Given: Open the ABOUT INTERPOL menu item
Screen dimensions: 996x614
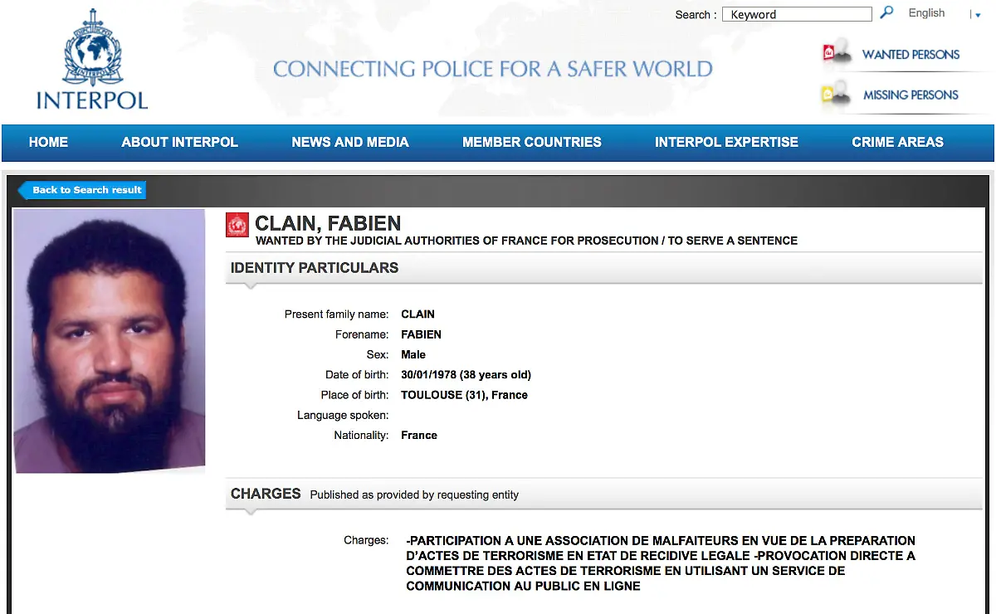Looking at the screenshot, I should [179, 142].
